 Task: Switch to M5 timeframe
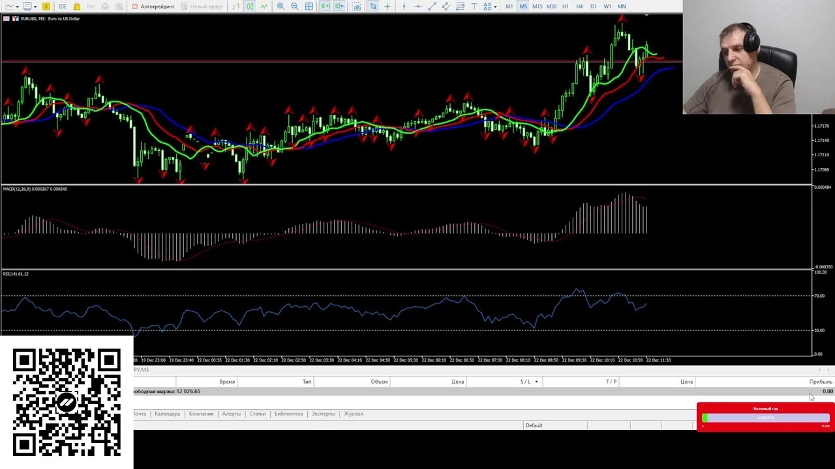pyautogui.click(x=523, y=6)
